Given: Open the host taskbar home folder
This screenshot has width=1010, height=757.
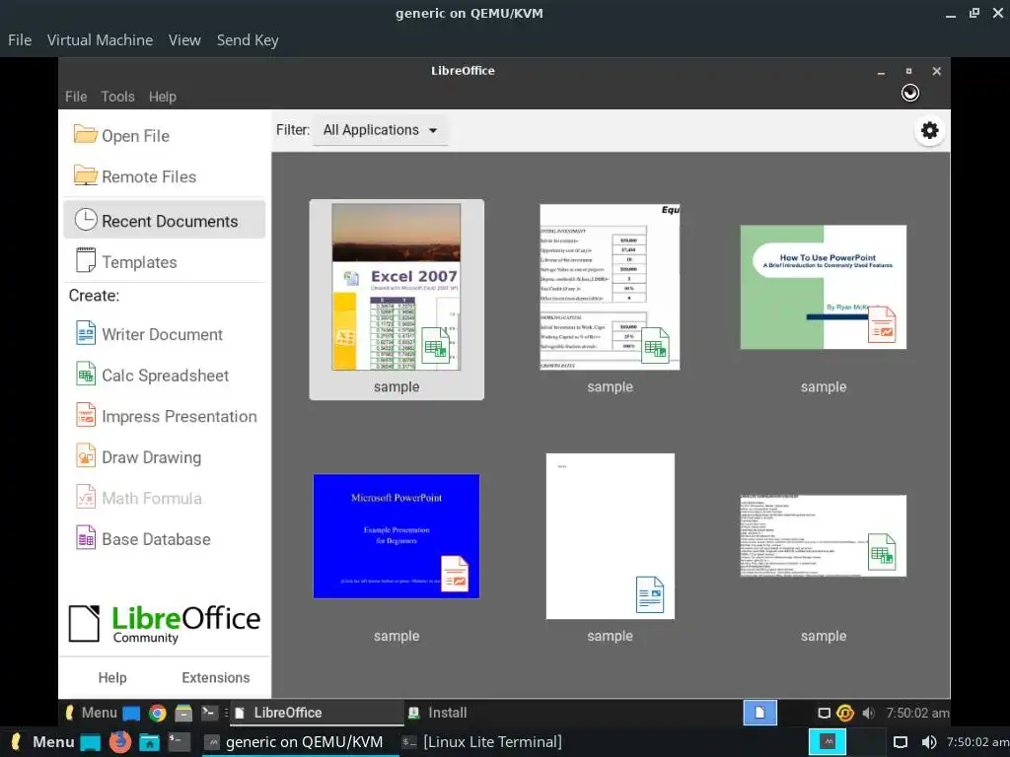Looking at the screenshot, I should click(x=150, y=742).
